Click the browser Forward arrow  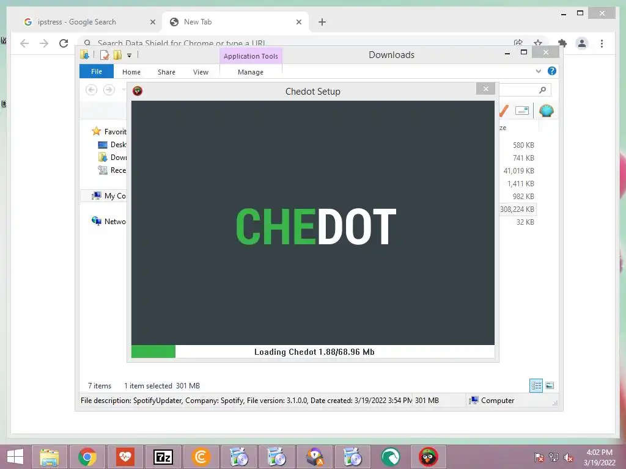click(44, 43)
